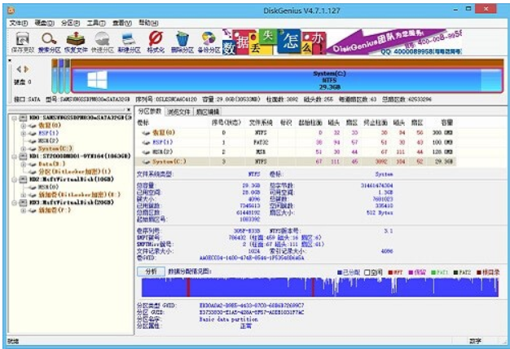Image resolution: width=510 pixels, height=349 pixels.
Task: Click the 文件系统 column header
Action: click(261, 123)
